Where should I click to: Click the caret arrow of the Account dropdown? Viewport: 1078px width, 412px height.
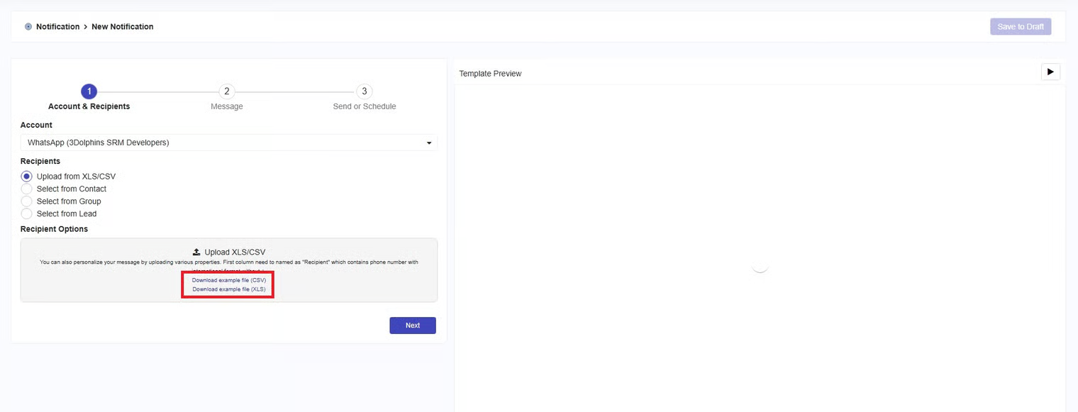428,143
